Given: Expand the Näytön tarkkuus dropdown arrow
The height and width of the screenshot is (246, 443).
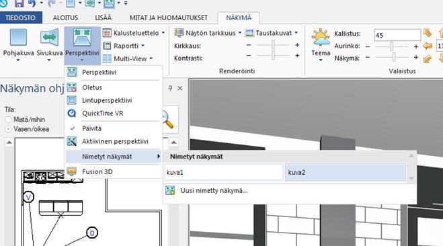Looking at the screenshot, I should coord(240,33).
